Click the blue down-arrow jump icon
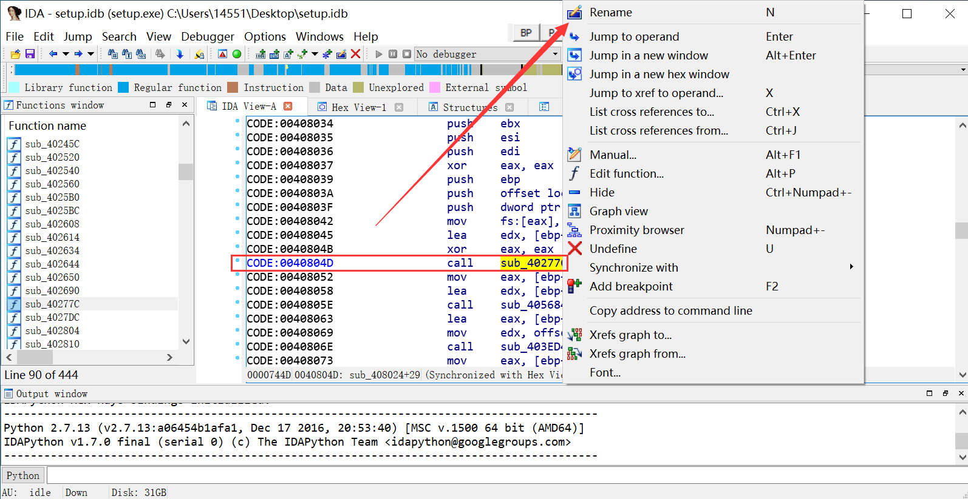Screen dimensions: 968x499 point(180,54)
